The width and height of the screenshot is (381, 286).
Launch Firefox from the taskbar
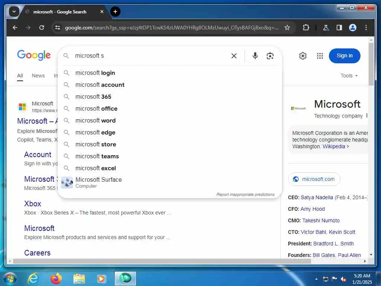[x=56, y=279]
